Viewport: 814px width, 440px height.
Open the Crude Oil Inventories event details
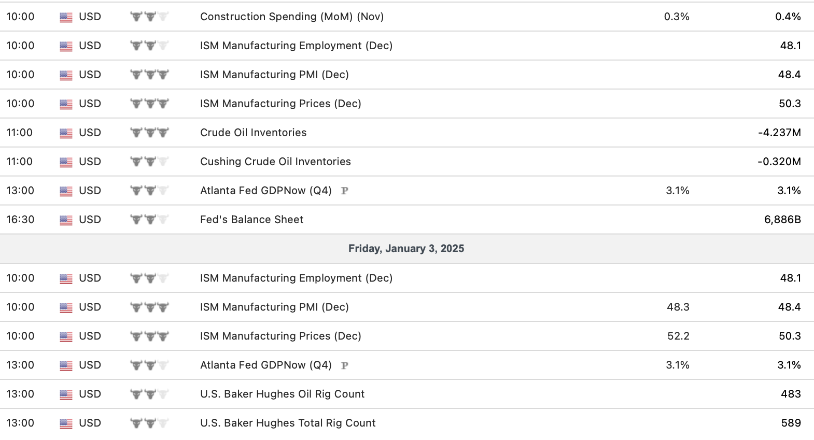coord(253,133)
